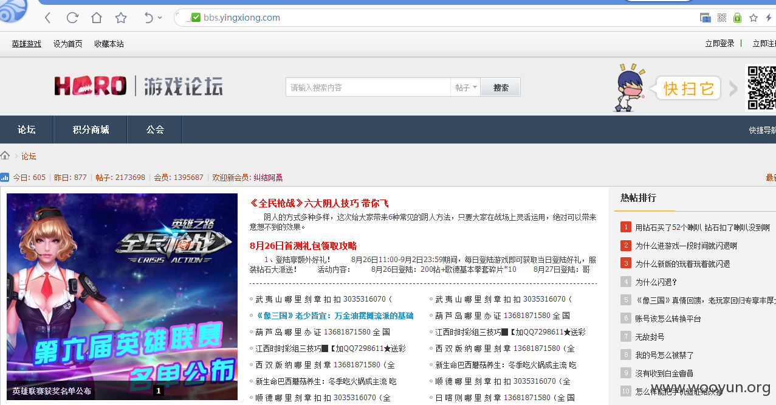Open hot post 4 为什么闪退？

click(656, 282)
